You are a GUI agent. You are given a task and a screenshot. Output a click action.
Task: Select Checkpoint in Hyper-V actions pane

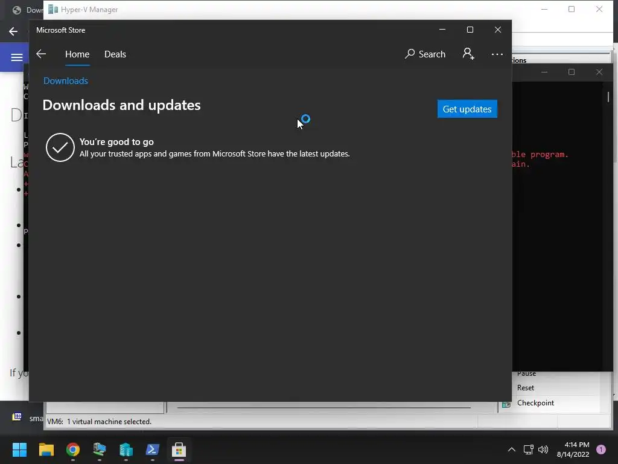[535, 403]
